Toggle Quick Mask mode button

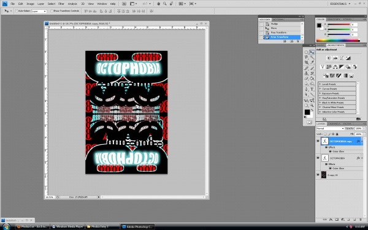coord(309,122)
